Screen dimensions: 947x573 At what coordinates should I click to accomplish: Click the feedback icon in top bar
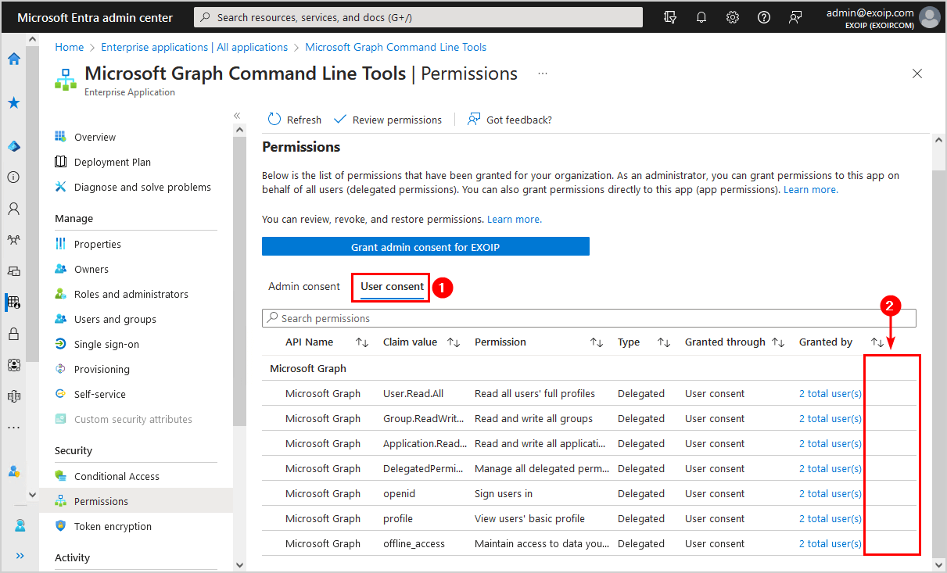(x=795, y=17)
